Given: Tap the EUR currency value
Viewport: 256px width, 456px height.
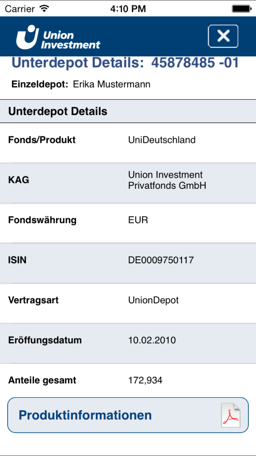Looking at the screenshot, I should [138, 220].
